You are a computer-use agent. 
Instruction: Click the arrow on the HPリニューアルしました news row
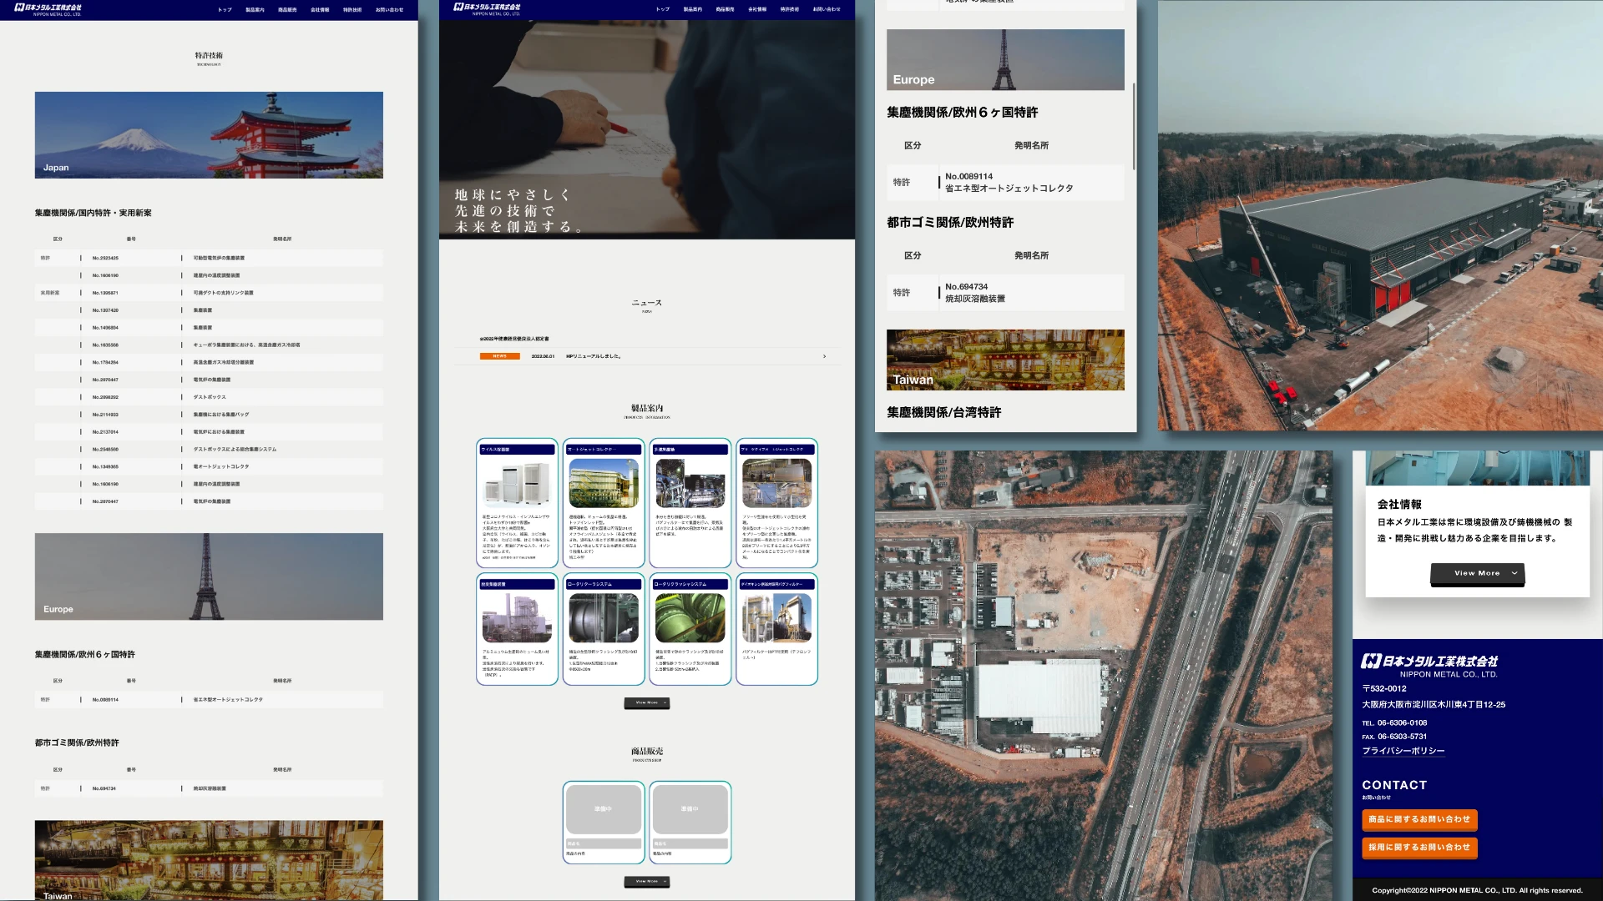click(x=824, y=356)
